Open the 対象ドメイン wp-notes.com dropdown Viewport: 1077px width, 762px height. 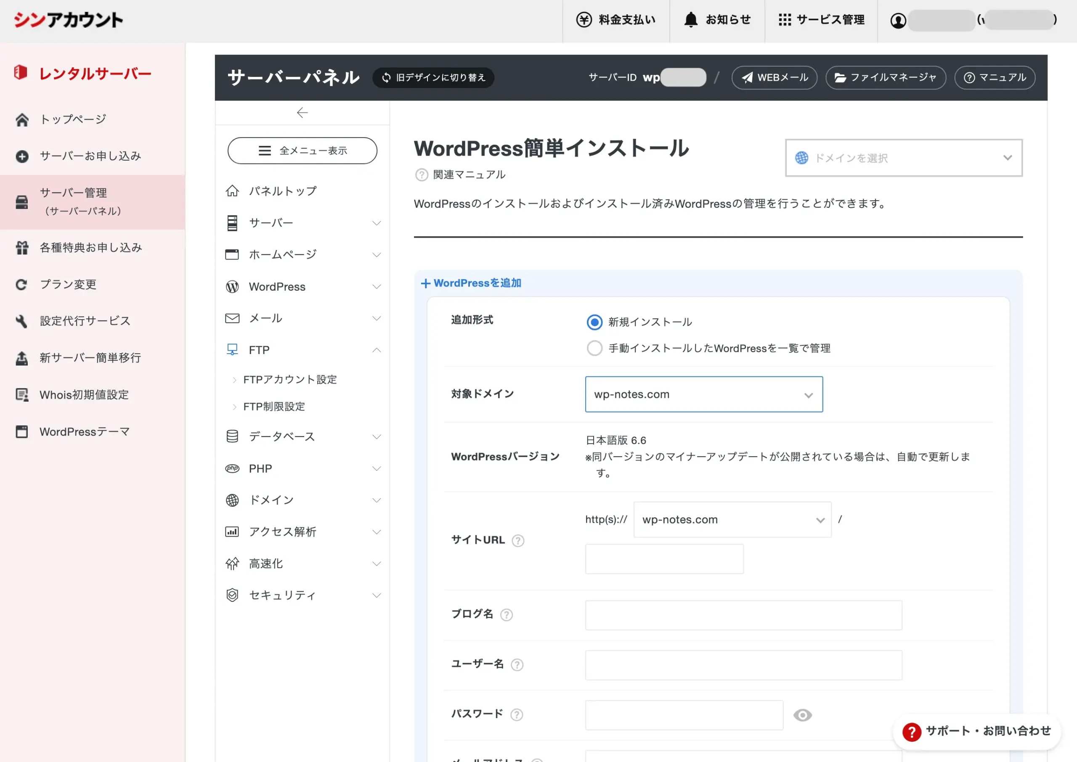[x=703, y=394]
